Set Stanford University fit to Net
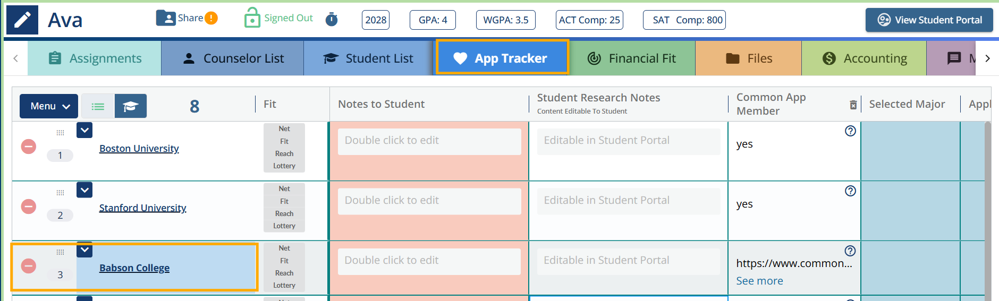Screen dimensions: 999x301 pos(284,189)
